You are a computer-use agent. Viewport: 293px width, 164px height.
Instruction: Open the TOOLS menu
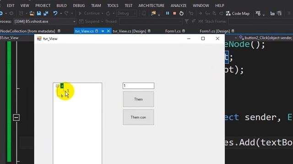113,5
